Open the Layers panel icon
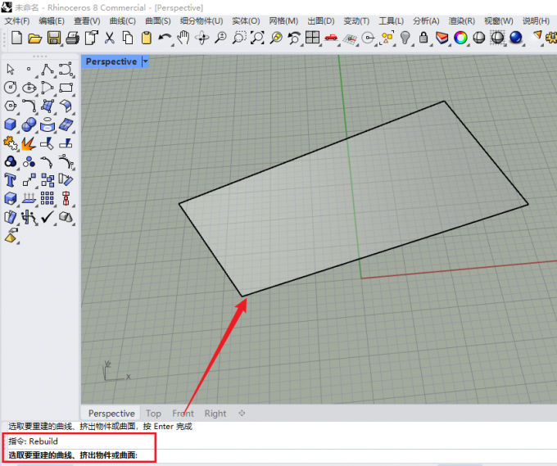Screen dimensions: 557x466 click(x=442, y=38)
